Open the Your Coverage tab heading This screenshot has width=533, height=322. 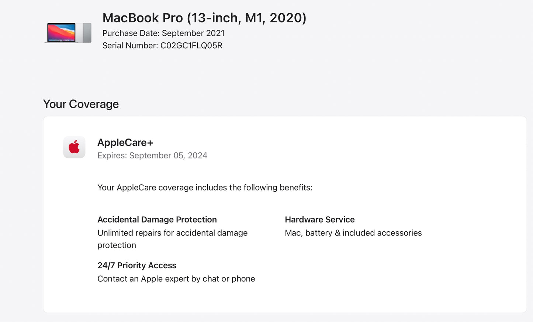click(x=81, y=104)
